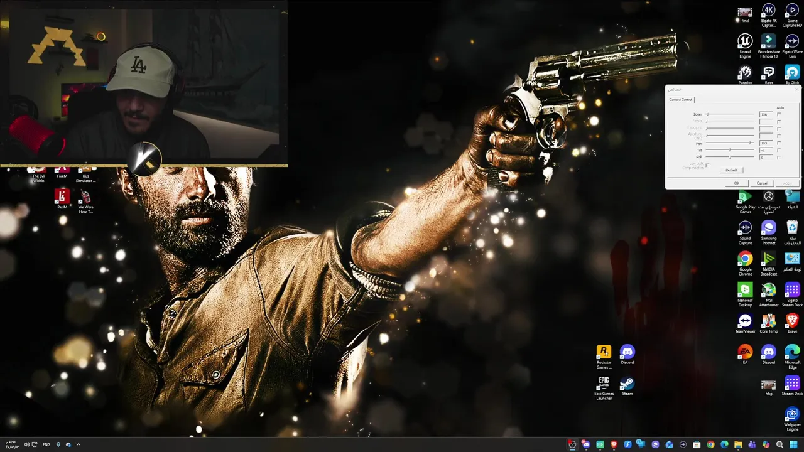Screen dimensions: 804x452
Task: Click the Pan slider handle
Action: pos(750,143)
